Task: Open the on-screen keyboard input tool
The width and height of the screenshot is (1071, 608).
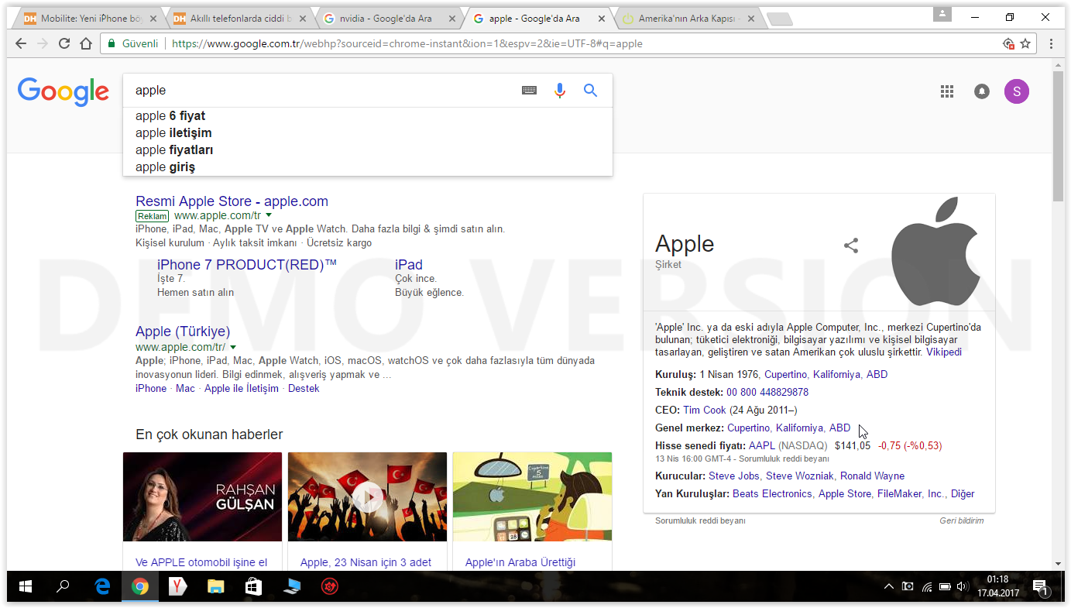Action: click(x=529, y=91)
